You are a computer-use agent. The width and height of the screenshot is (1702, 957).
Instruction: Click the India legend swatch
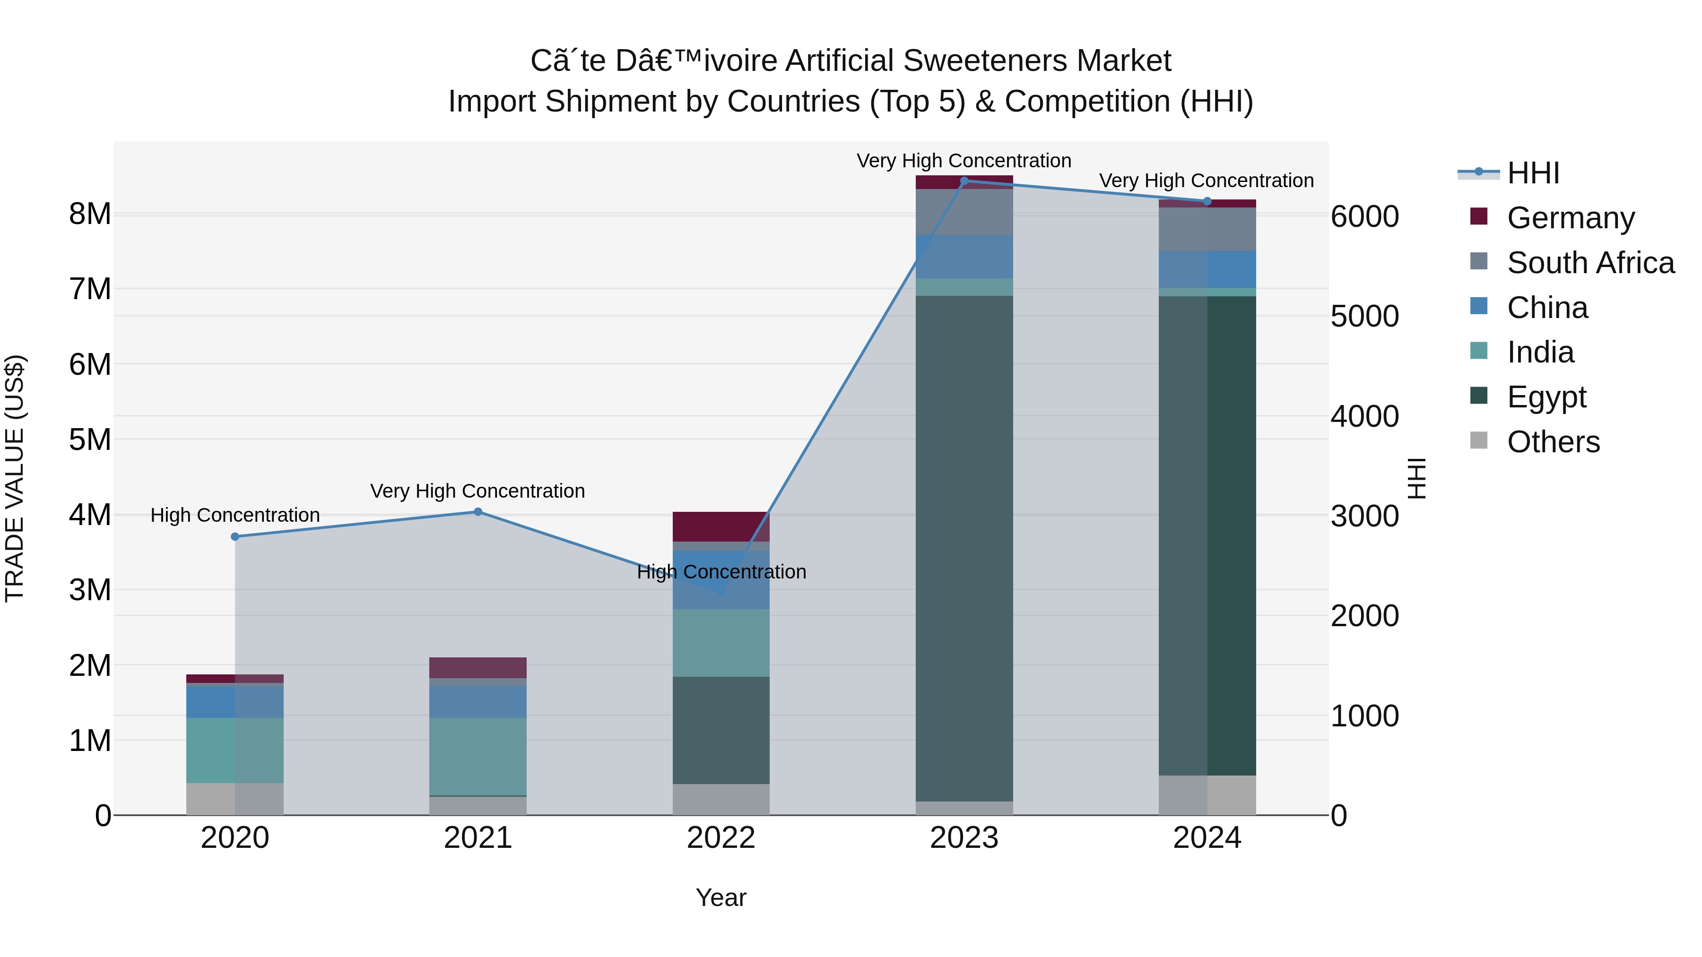(x=1479, y=351)
